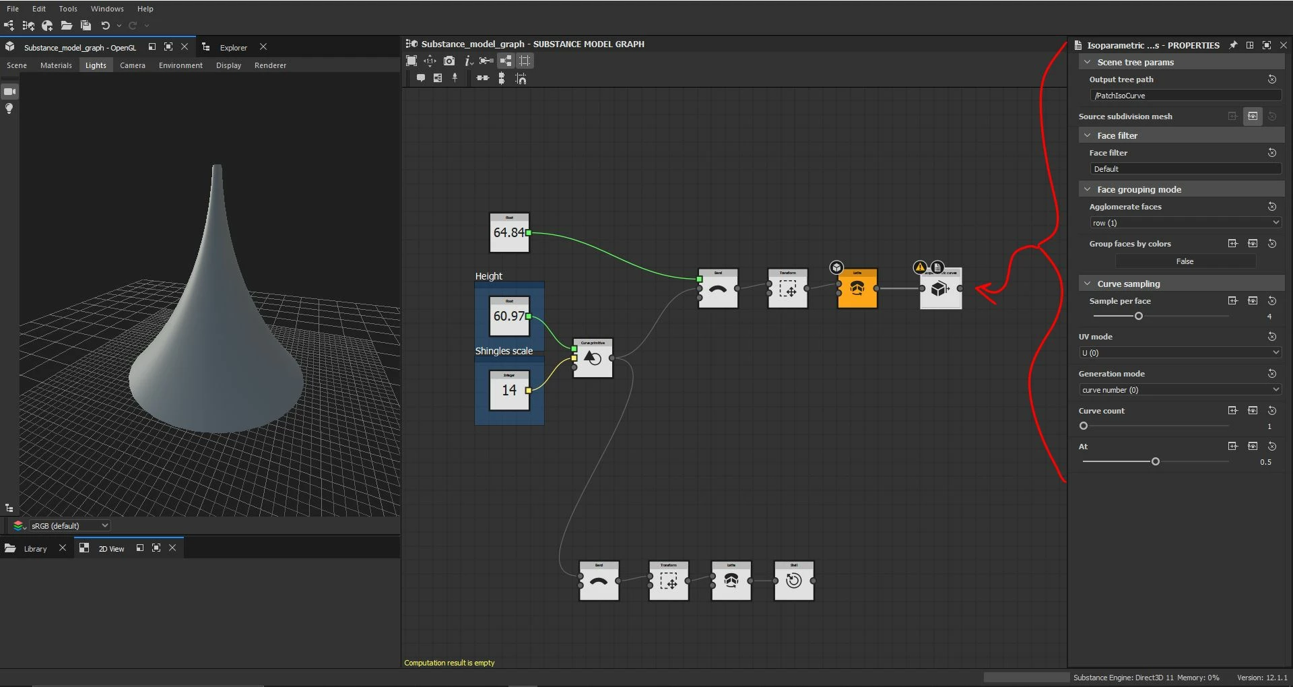Open the Edit menu

coord(39,9)
